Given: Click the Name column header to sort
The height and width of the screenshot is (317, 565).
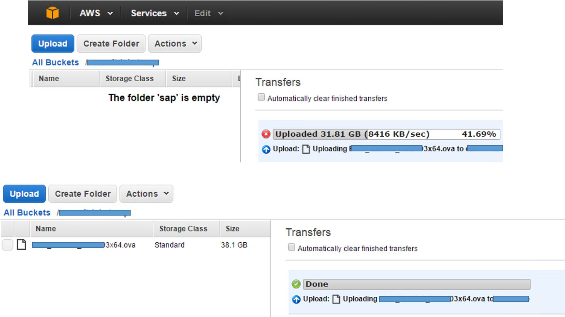Looking at the screenshot, I should click(49, 79).
